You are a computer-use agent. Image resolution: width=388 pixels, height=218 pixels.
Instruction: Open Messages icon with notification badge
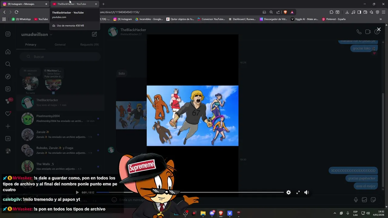[x=8, y=101]
